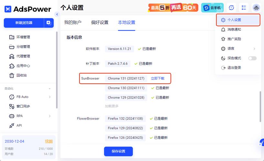Viewport: 264px width, 161px height.
Task: Click 环境数 value 210 / 1000
Action: click(46, 149)
